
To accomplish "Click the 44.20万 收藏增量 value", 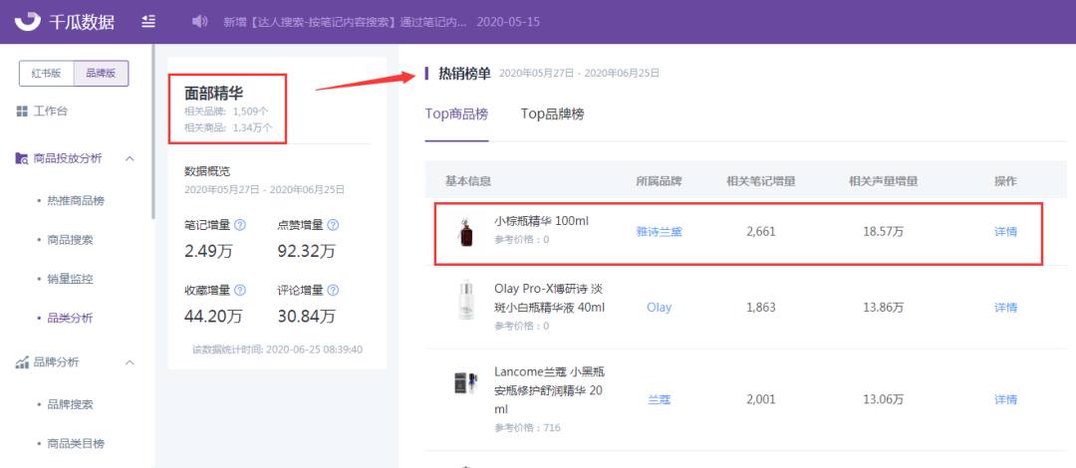I will click(x=213, y=317).
